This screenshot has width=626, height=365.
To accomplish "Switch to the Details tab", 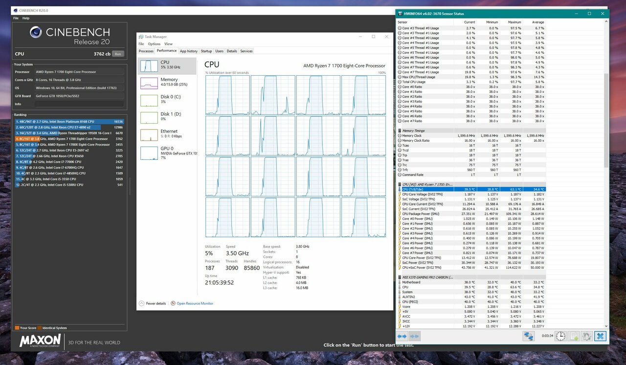I will pyautogui.click(x=232, y=51).
